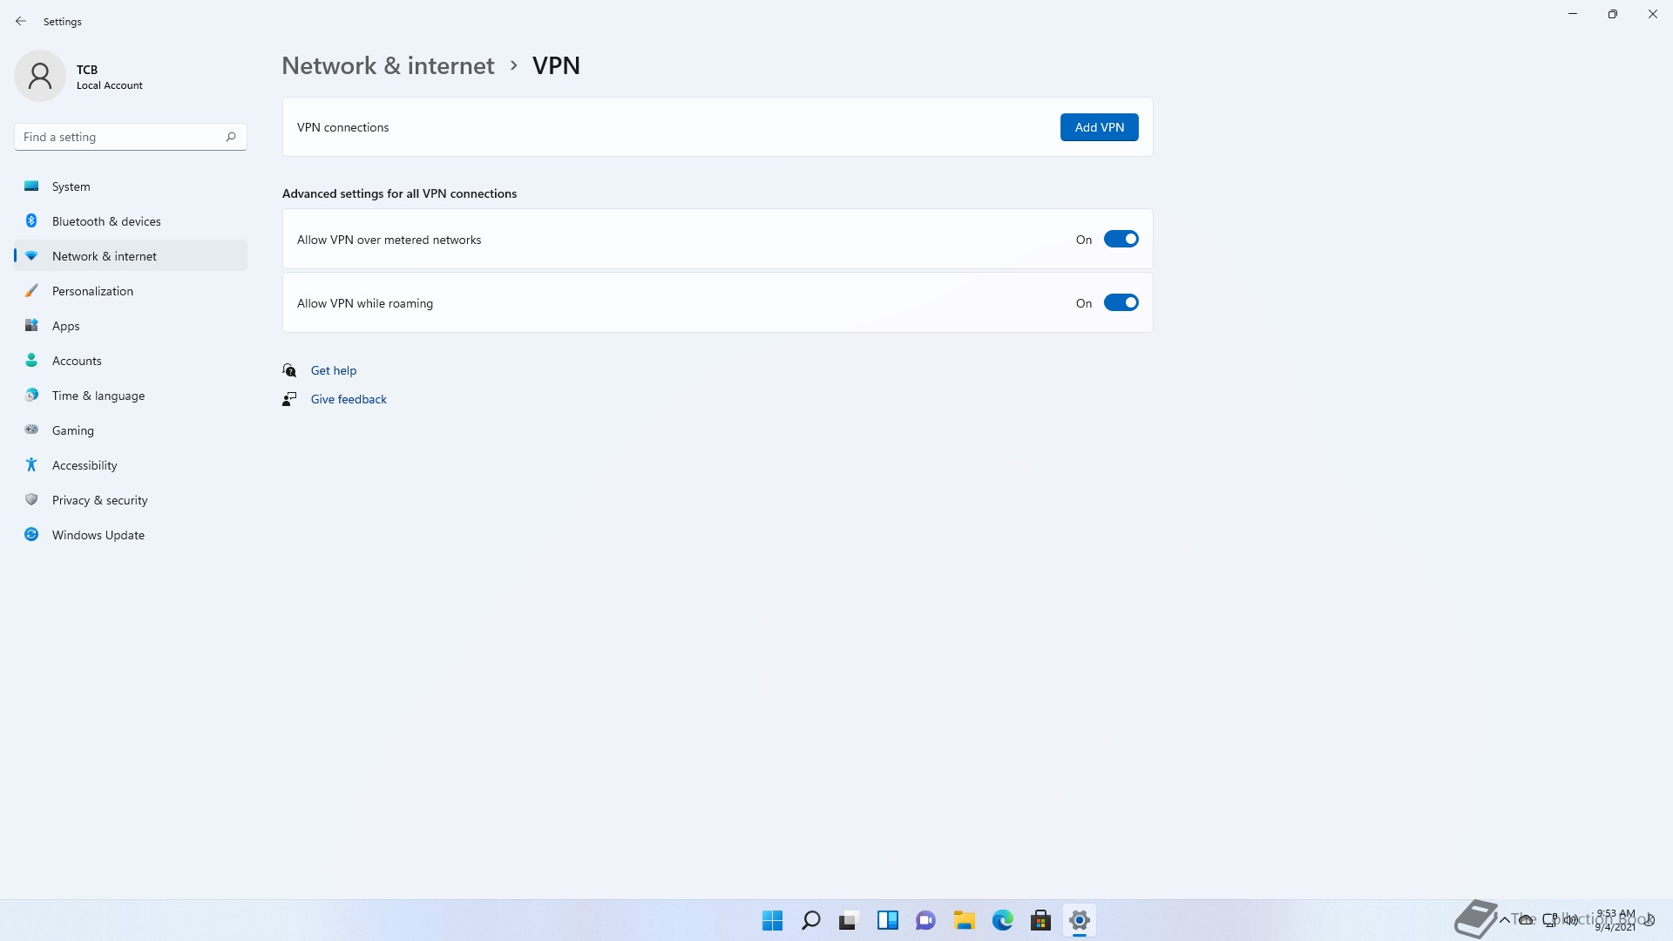The height and width of the screenshot is (941, 1673).
Task: Show hidden icons in the system tray
Action: [x=1504, y=920]
